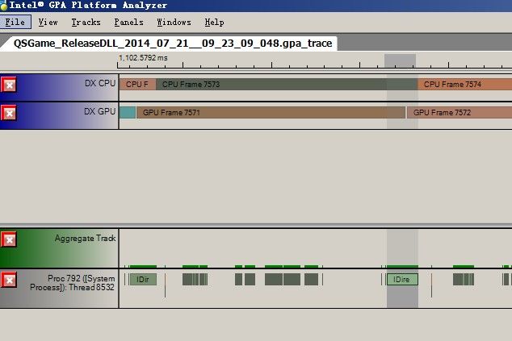Remove the DX CPU track
This screenshot has height=341, width=512.
point(9,85)
